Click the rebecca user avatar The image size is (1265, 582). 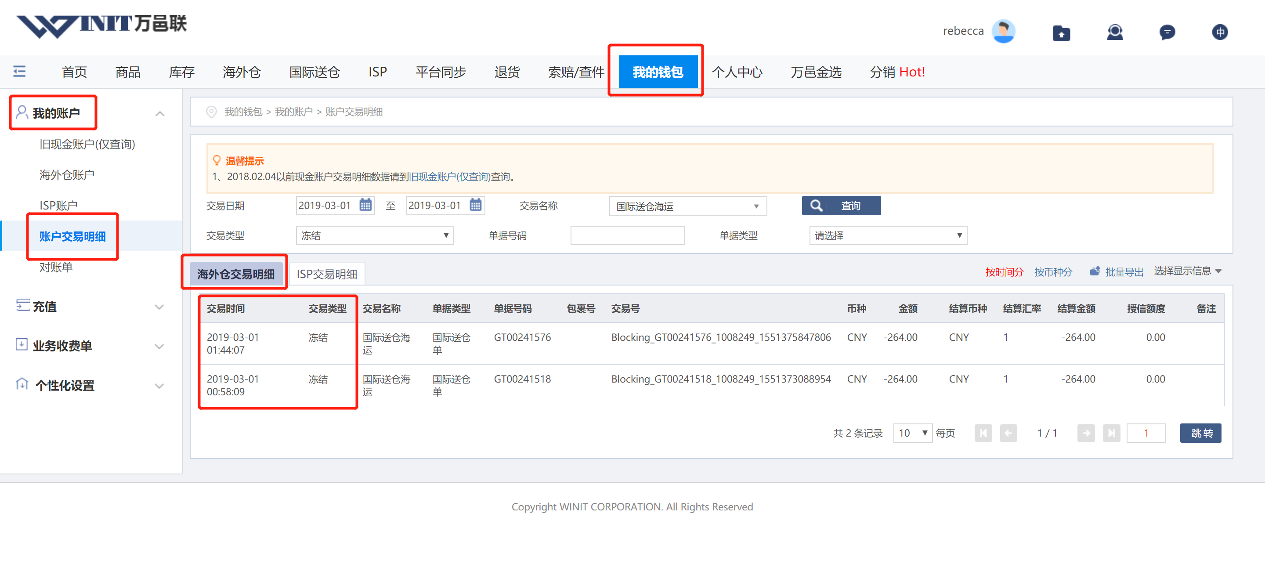1003,32
